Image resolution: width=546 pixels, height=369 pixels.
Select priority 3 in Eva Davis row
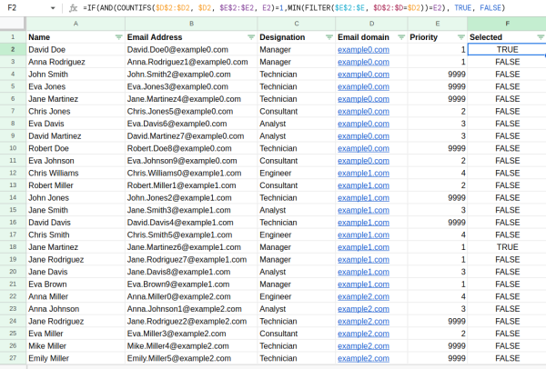click(x=438, y=124)
